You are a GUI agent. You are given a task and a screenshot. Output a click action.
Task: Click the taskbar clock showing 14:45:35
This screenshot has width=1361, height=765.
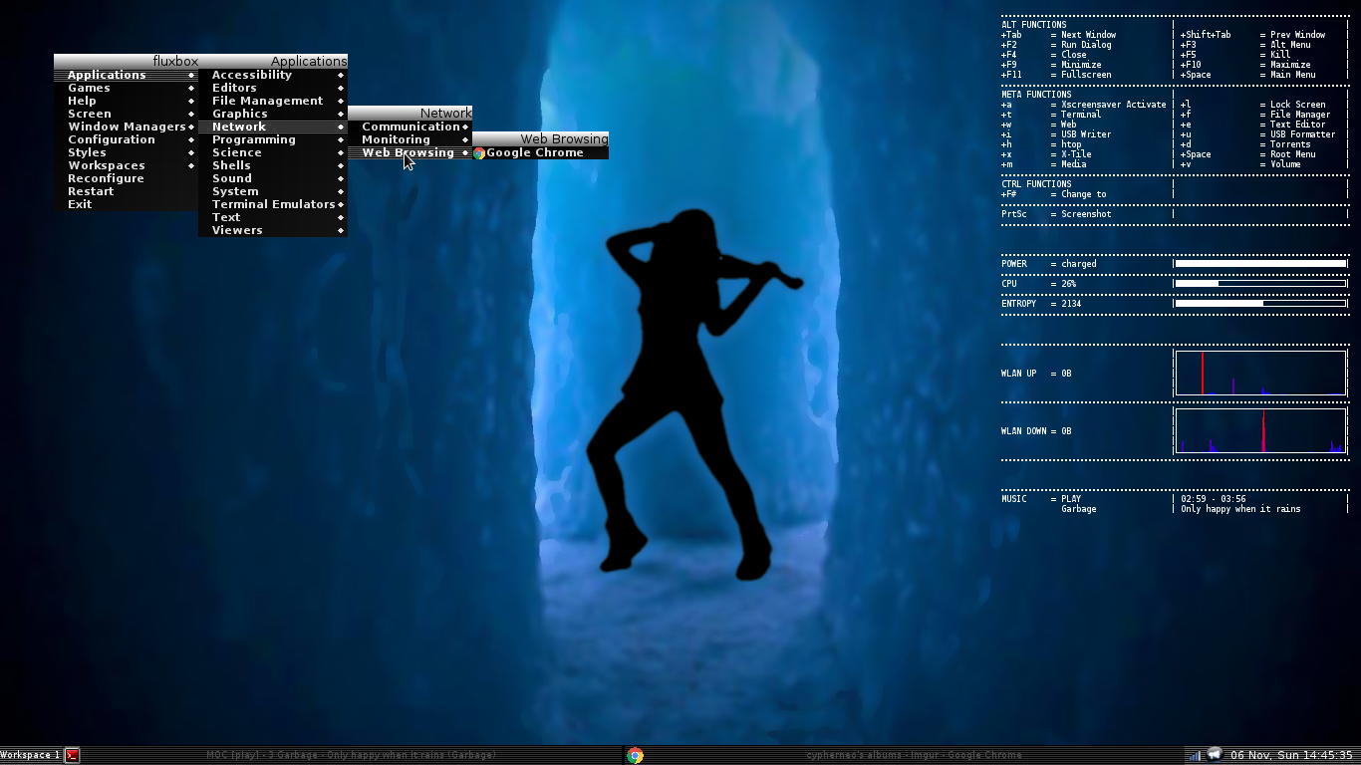1292,755
